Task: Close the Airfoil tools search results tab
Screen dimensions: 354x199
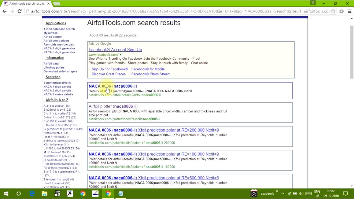Action: click(48, 4)
